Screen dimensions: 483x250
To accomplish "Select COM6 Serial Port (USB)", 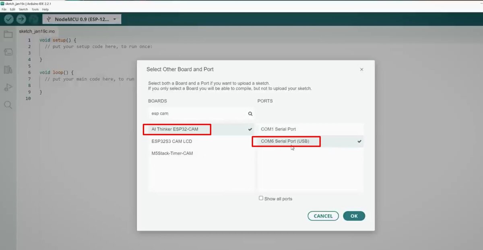I will click(x=310, y=141).
